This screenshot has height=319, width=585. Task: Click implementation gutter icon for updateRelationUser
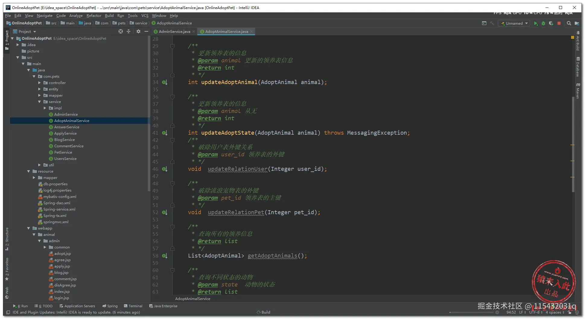click(x=164, y=169)
